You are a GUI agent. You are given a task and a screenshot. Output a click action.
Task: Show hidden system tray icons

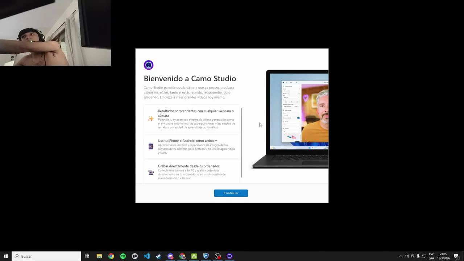(x=401, y=256)
